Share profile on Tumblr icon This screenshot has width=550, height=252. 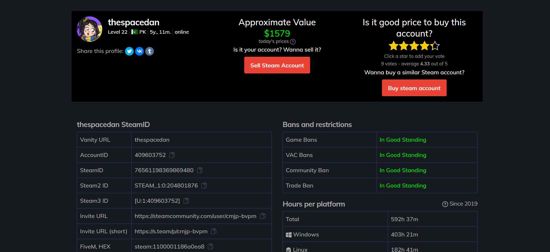150,51
